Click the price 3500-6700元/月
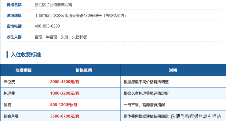This screenshot has width=226, height=121. click(65, 116)
